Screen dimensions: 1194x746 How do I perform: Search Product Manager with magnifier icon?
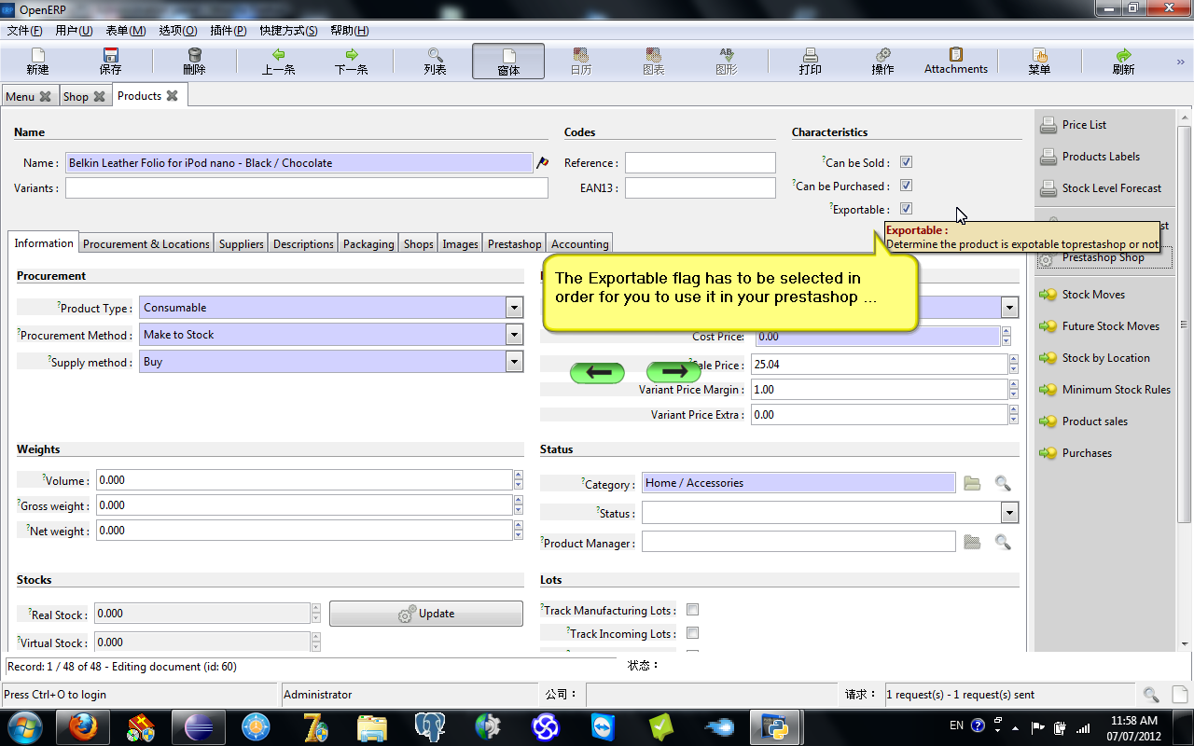pos(1002,542)
